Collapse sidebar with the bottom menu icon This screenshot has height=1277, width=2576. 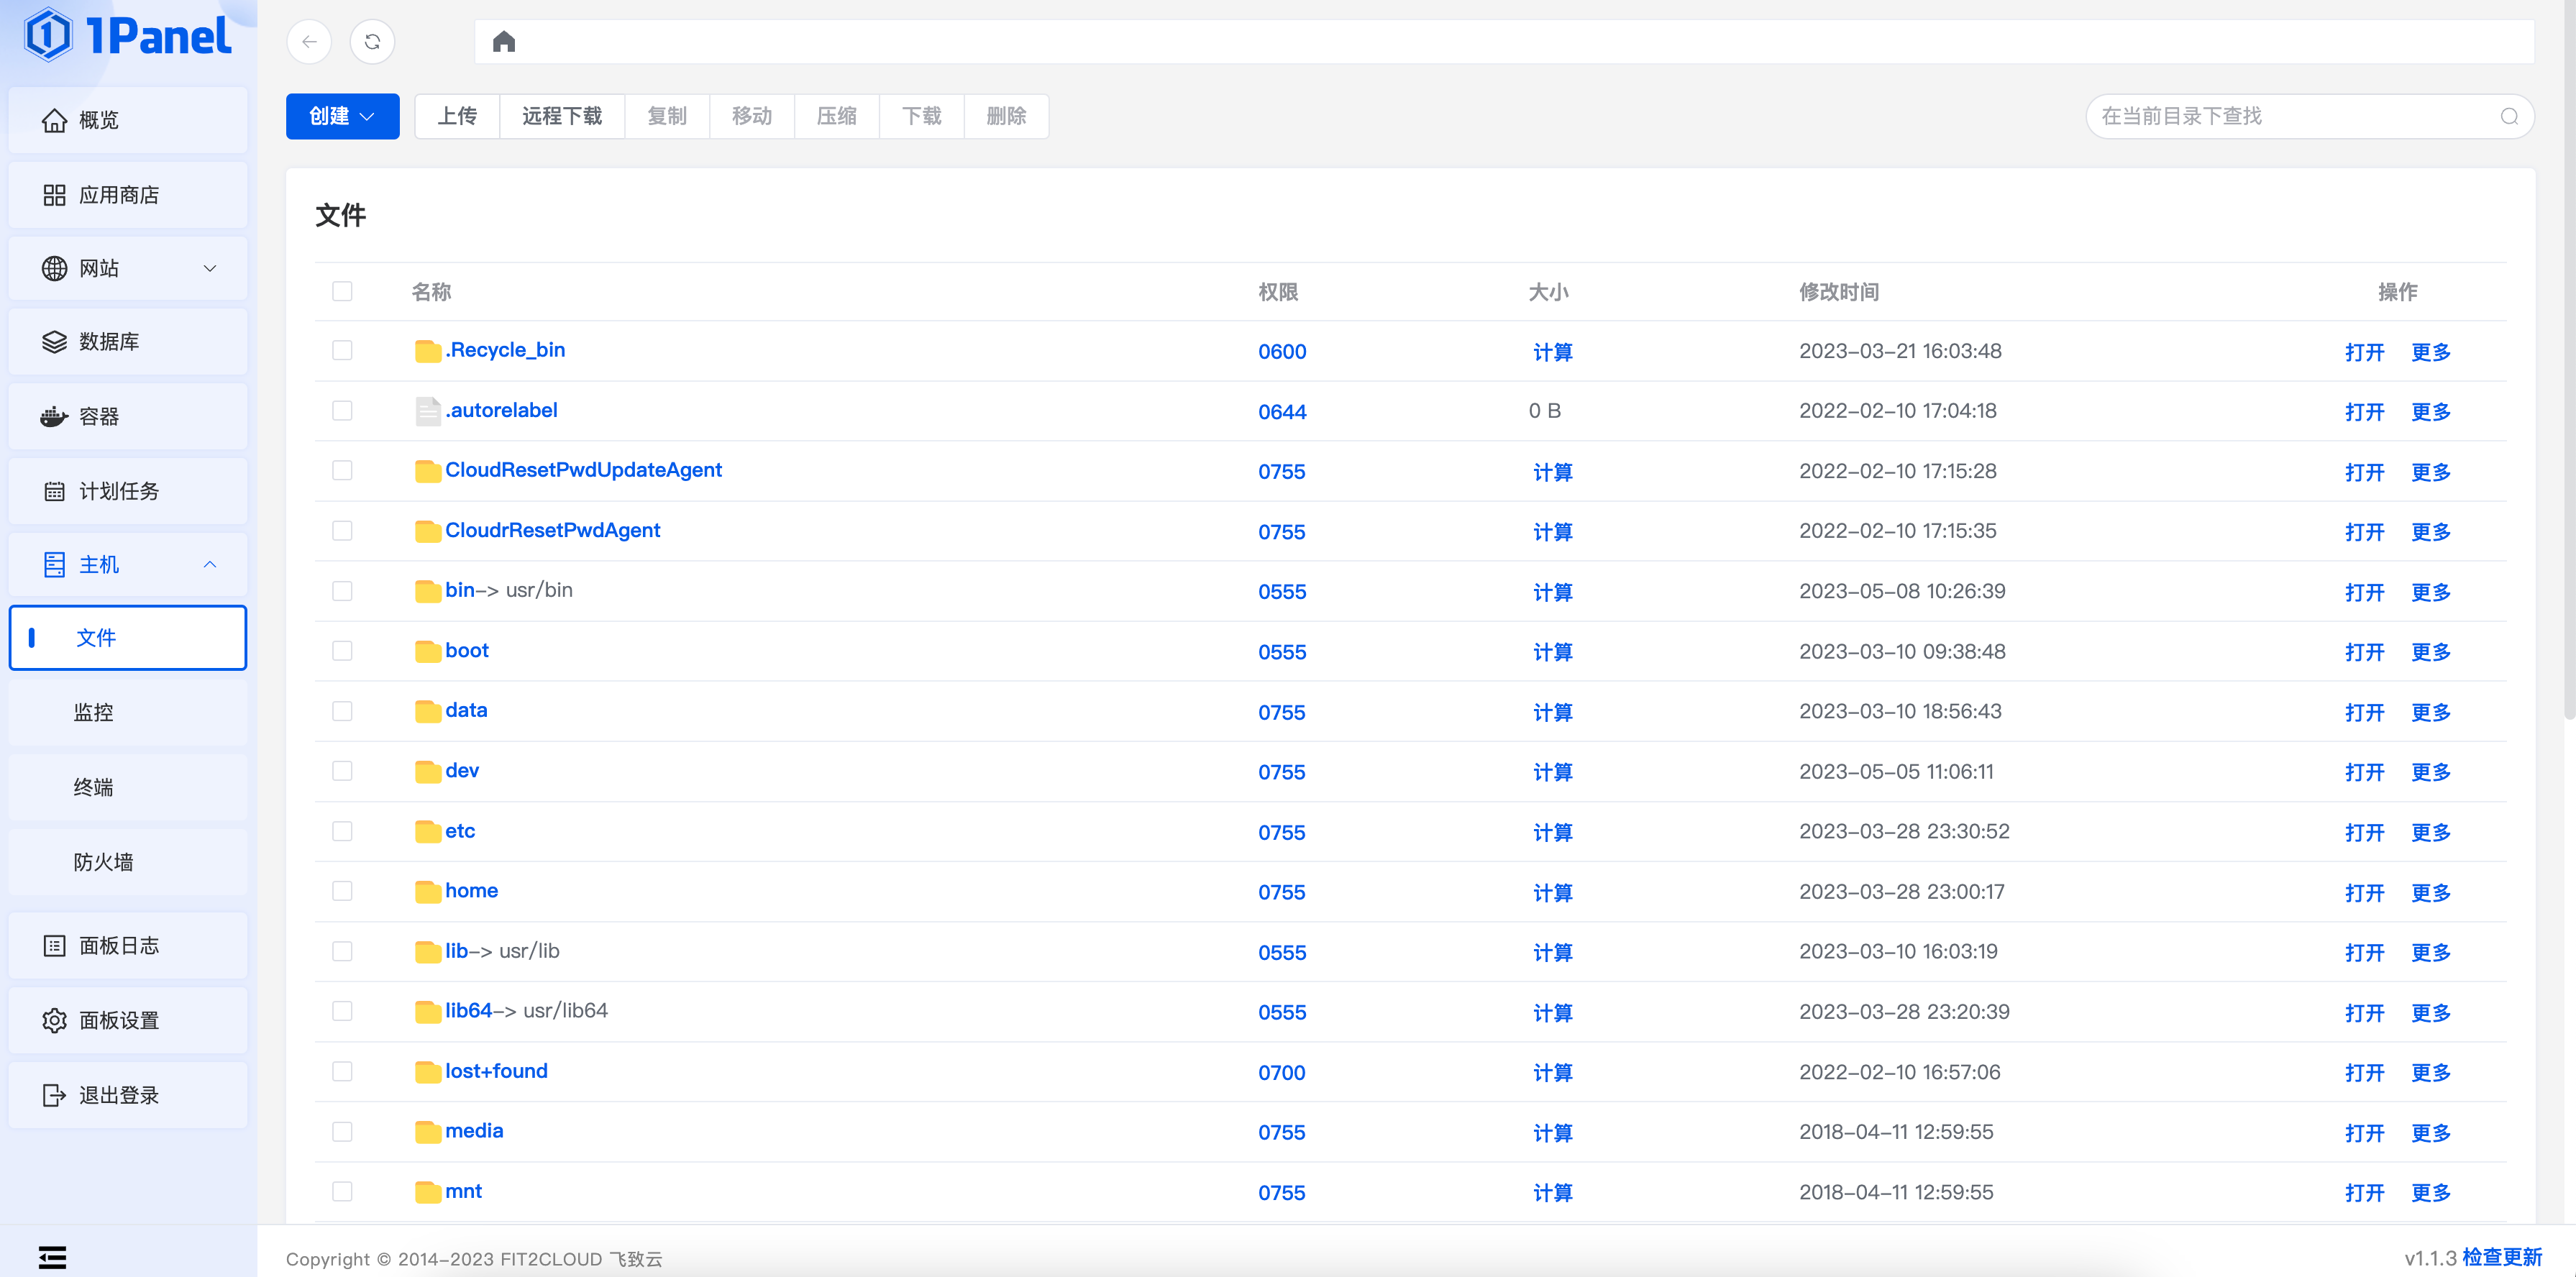point(52,1257)
